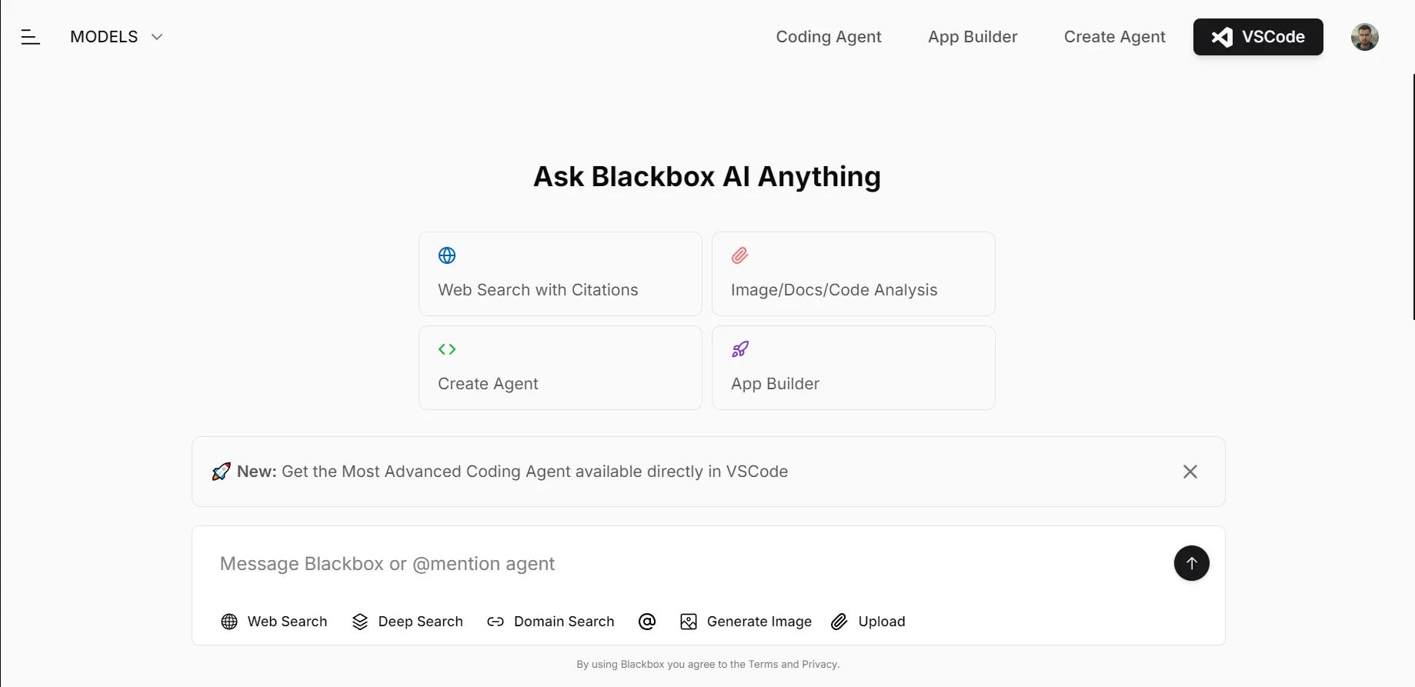Expand the MODELS dropdown
The width and height of the screenshot is (1415, 687).
click(116, 37)
